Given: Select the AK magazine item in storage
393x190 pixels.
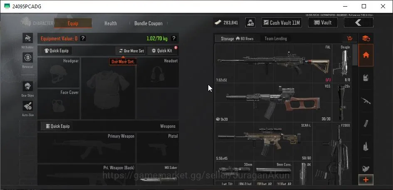Looking at the screenshot, I should pos(303,173).
